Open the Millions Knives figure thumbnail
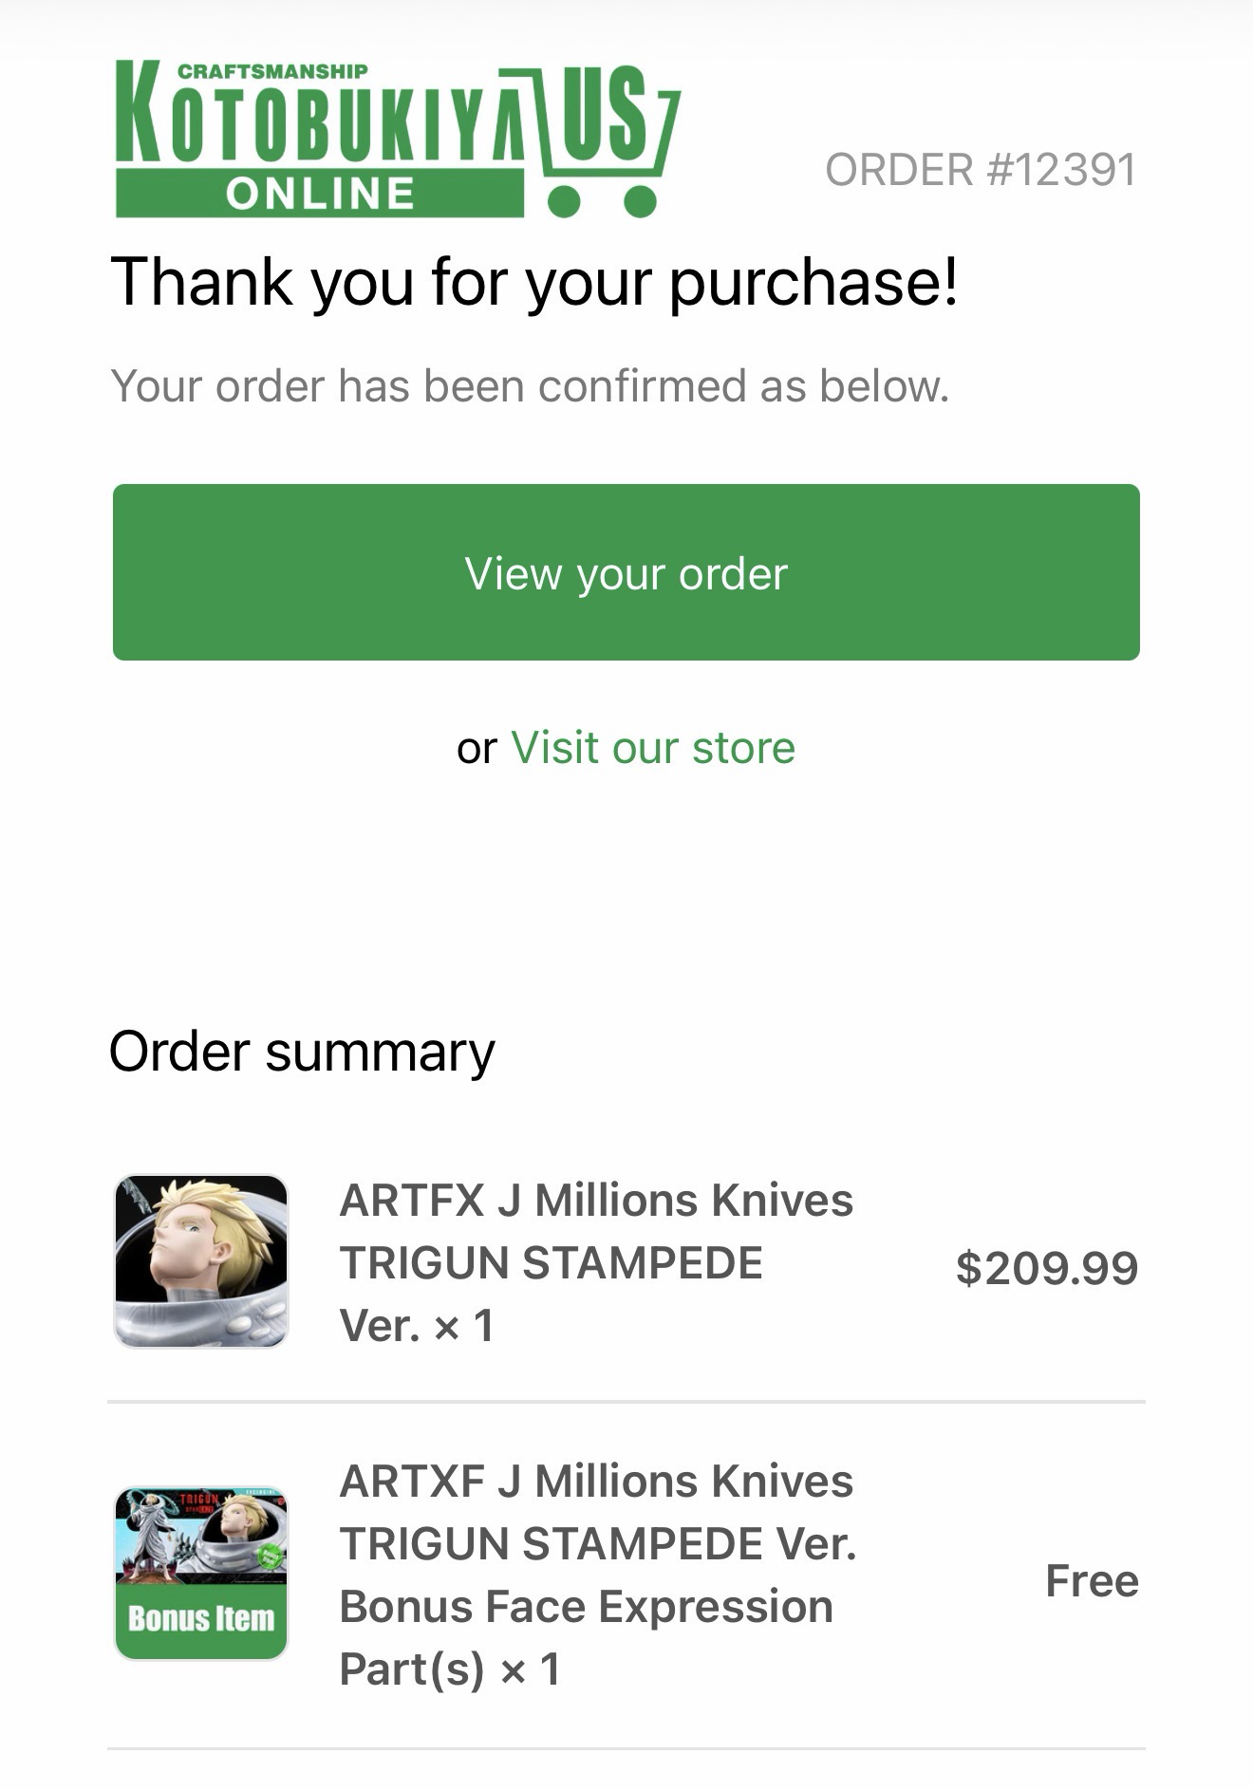The height and width of the screenshot is (1790, 1253). point(201,1261)
